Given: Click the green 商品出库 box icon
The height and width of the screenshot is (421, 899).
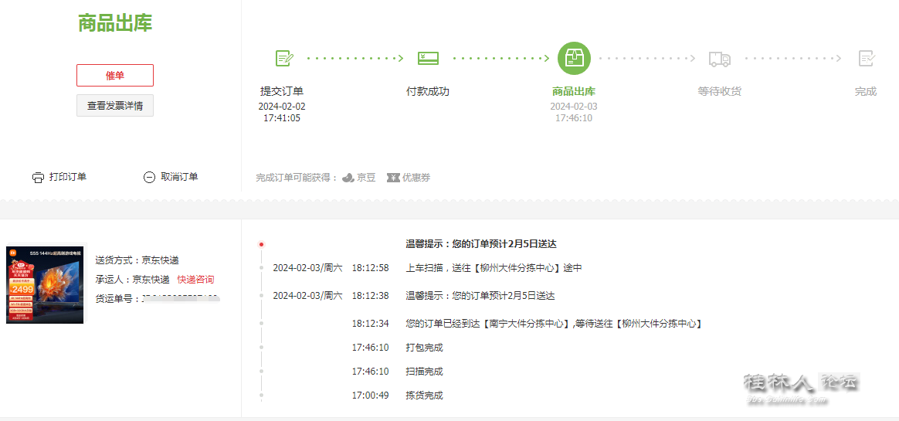Looking at the screenshot, I should click(x=574, y=59).
